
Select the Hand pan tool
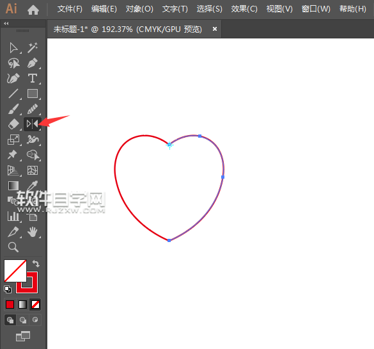(x=33, y=232)
